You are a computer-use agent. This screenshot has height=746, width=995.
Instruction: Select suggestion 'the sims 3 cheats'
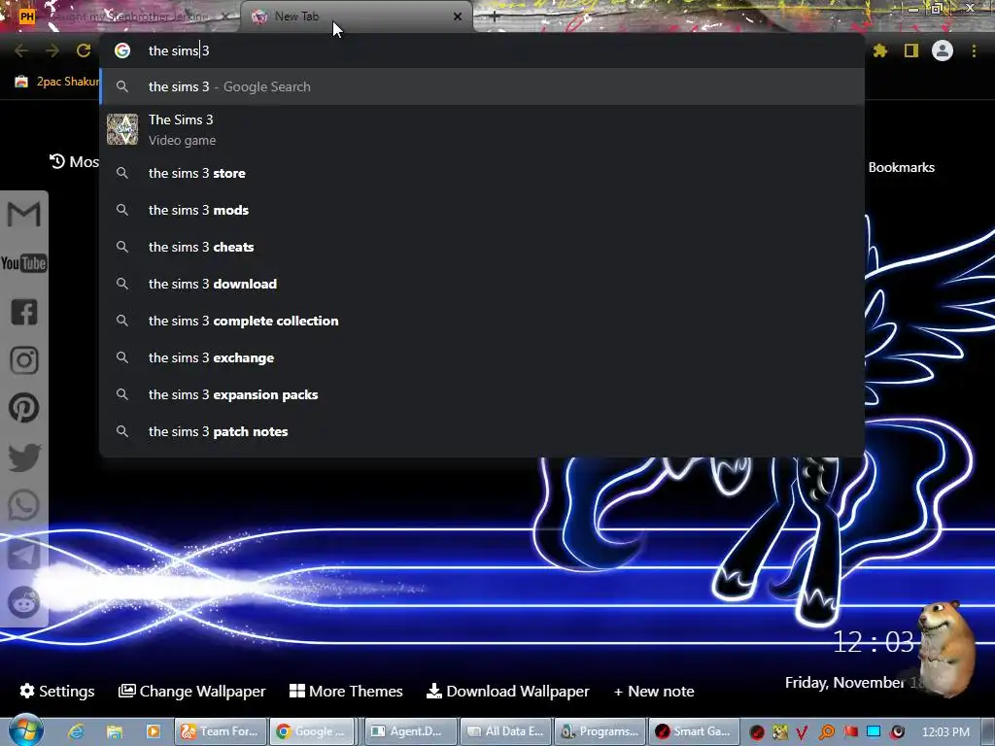(482, 247)
